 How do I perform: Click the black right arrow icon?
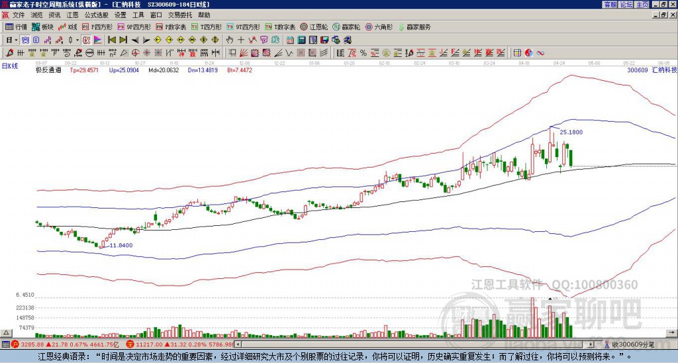pos(146,40)
